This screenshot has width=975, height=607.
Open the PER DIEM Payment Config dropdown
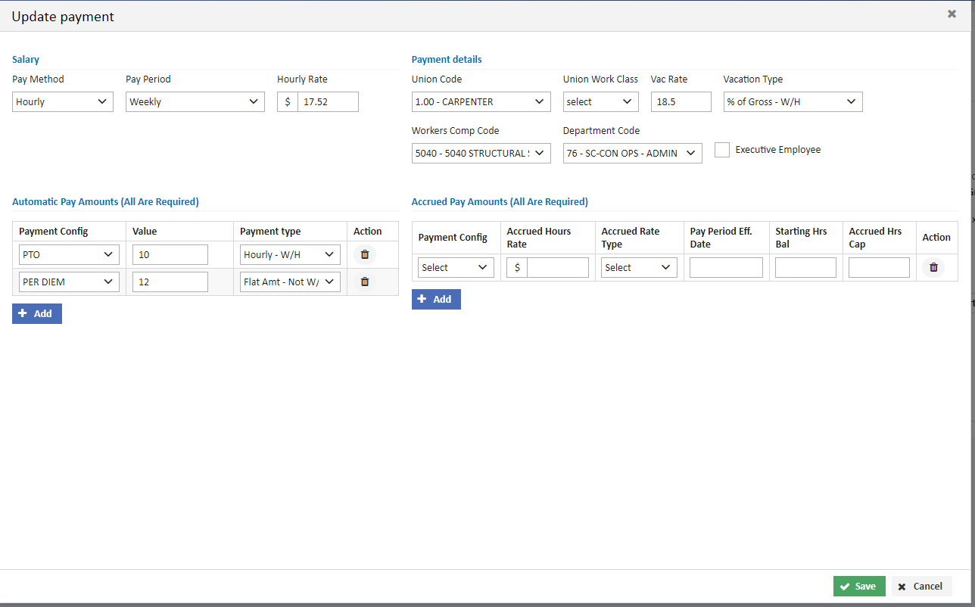(69, 282)
